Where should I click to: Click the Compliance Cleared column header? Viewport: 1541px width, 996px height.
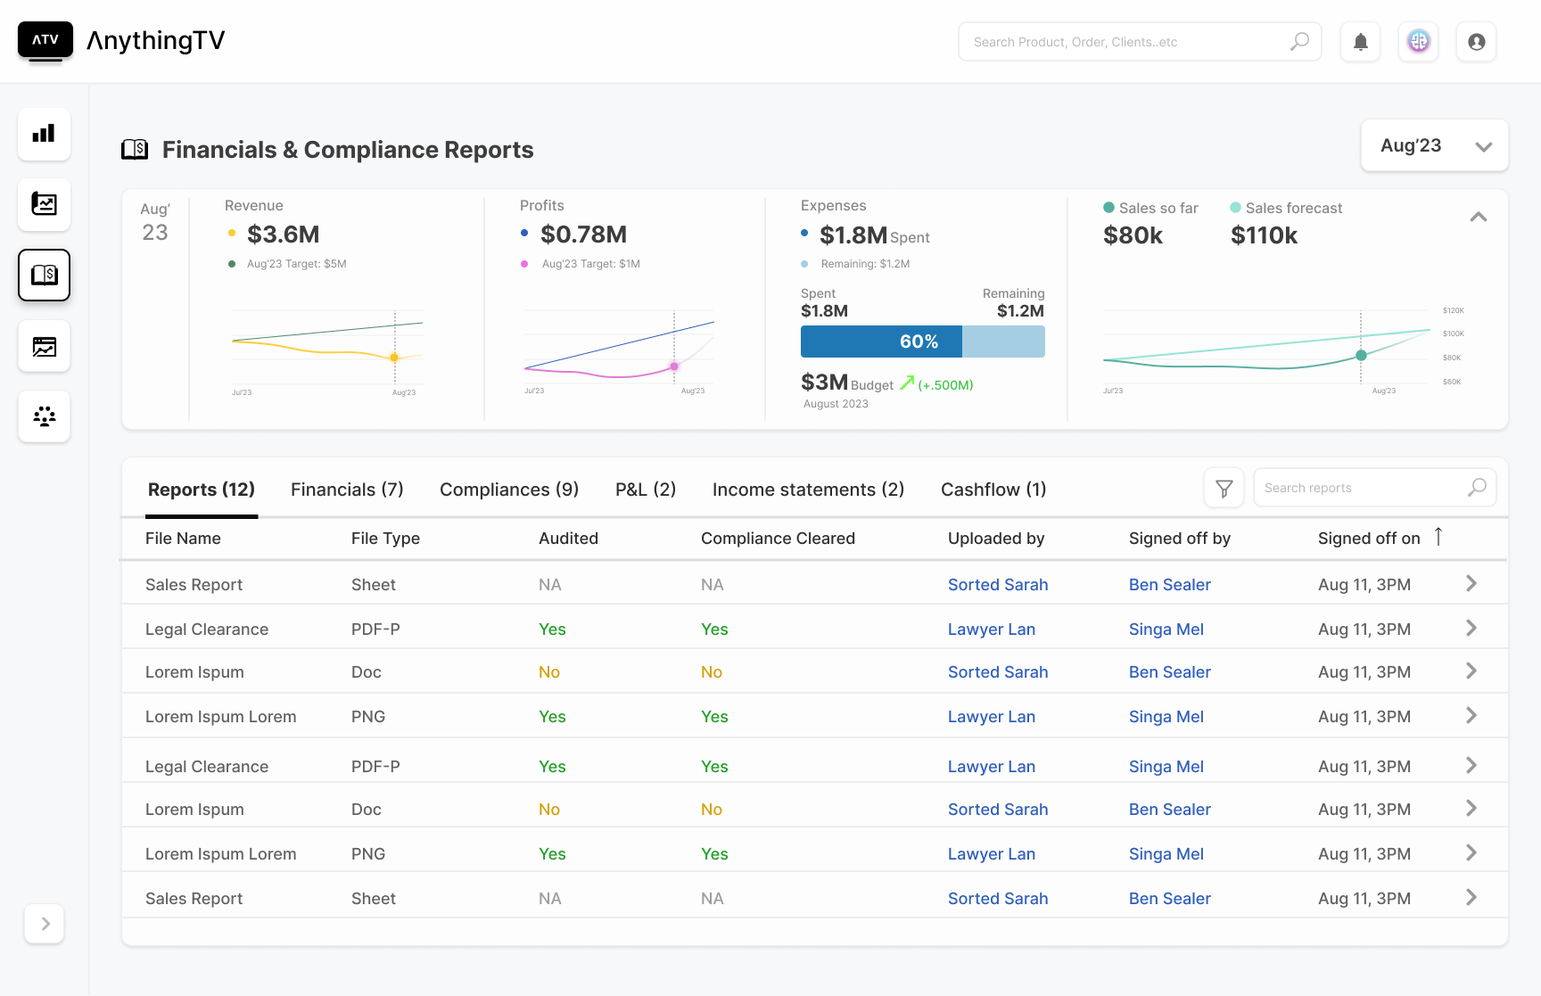778,539
